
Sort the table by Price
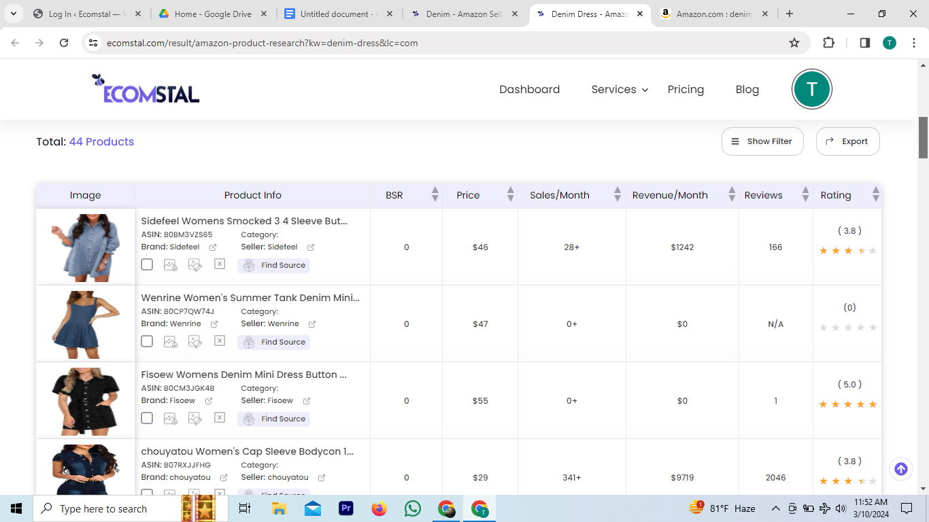tap(510, 195)
